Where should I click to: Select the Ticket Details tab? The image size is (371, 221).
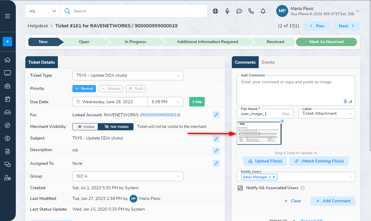tap(42, 62)
